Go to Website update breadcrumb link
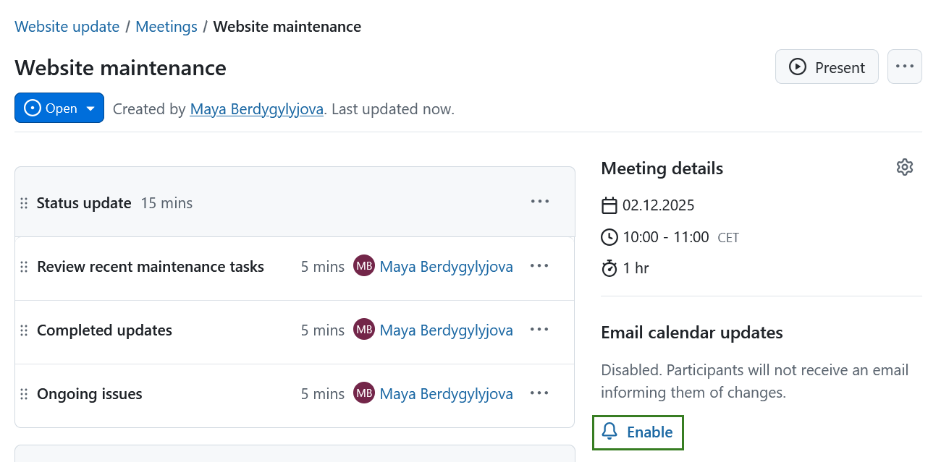941x462 pixels. (67, 27)
